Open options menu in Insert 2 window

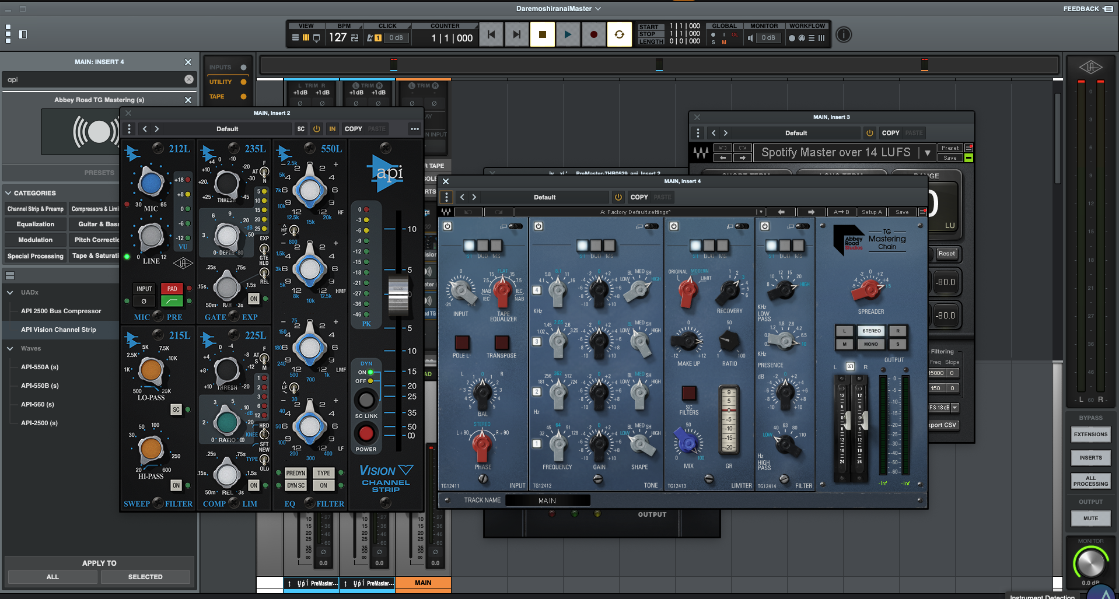click(129, 129)
